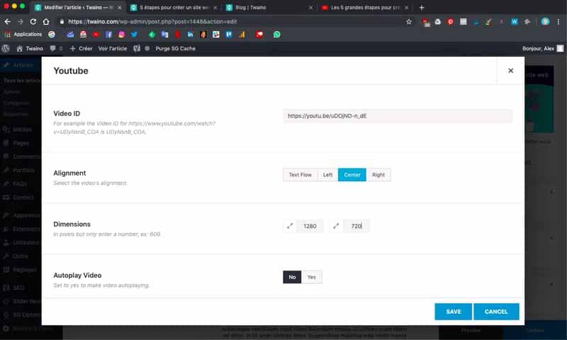Open the Slack bookmark

[216, 35]
